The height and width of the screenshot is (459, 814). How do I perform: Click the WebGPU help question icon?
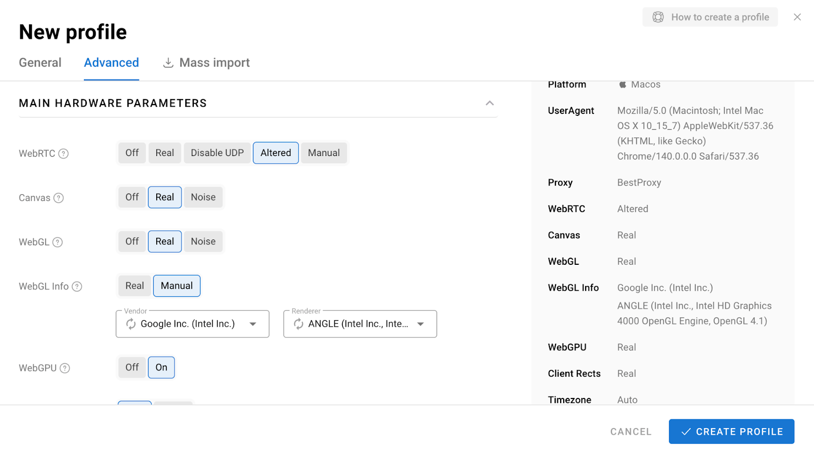click(65, 368)
